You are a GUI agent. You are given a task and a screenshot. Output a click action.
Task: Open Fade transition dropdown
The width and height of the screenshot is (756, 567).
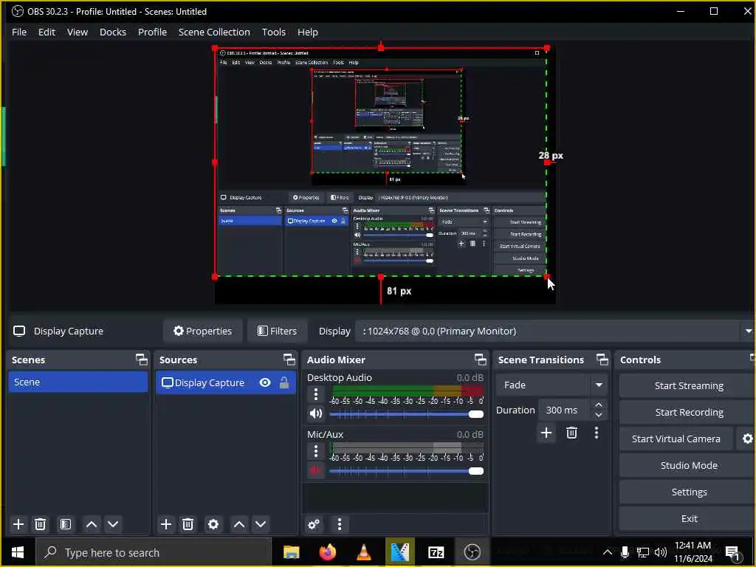click(x=551, y=385)
